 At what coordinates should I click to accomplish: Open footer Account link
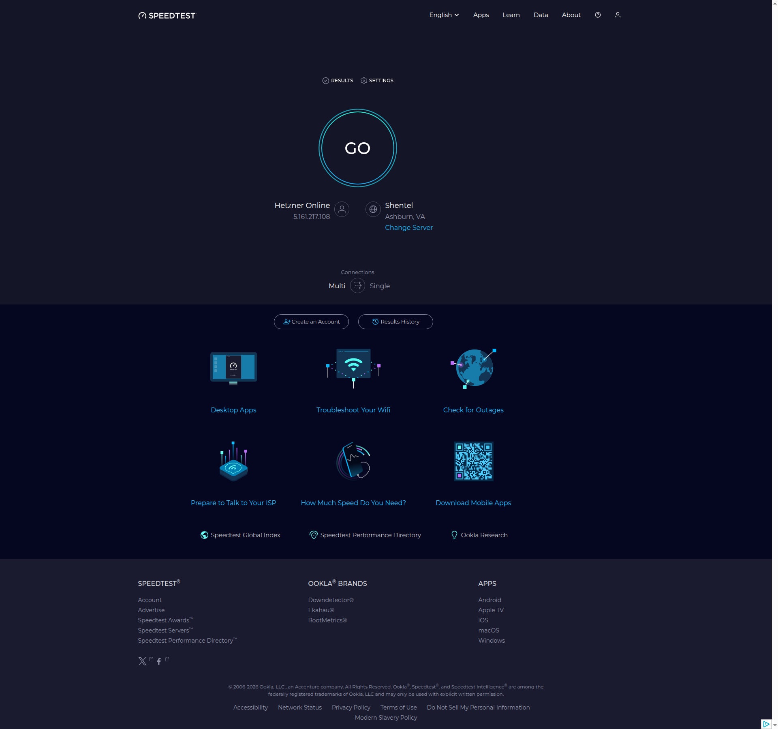tap(150, 600)
